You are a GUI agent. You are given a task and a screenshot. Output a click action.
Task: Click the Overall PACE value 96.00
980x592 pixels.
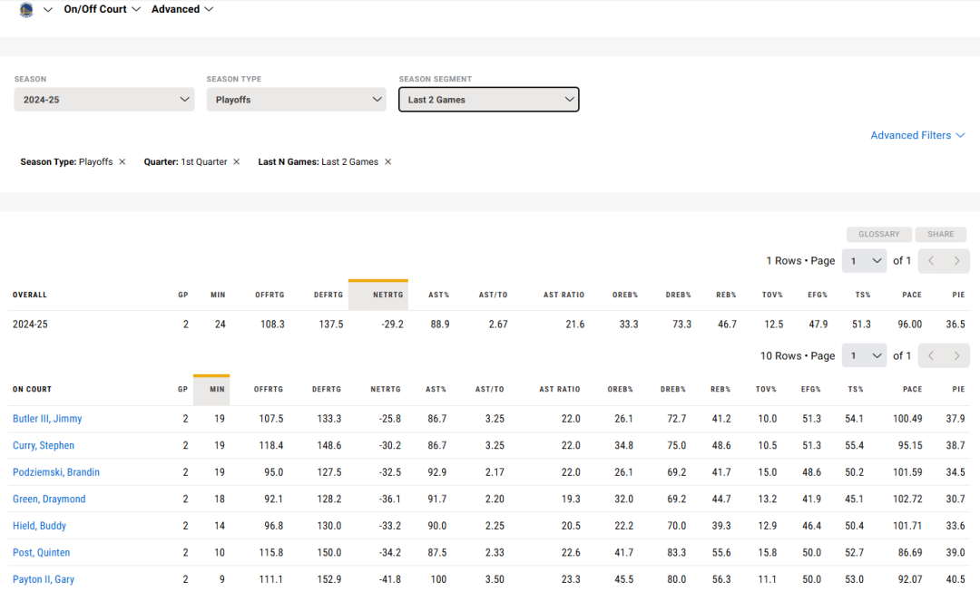910,325
